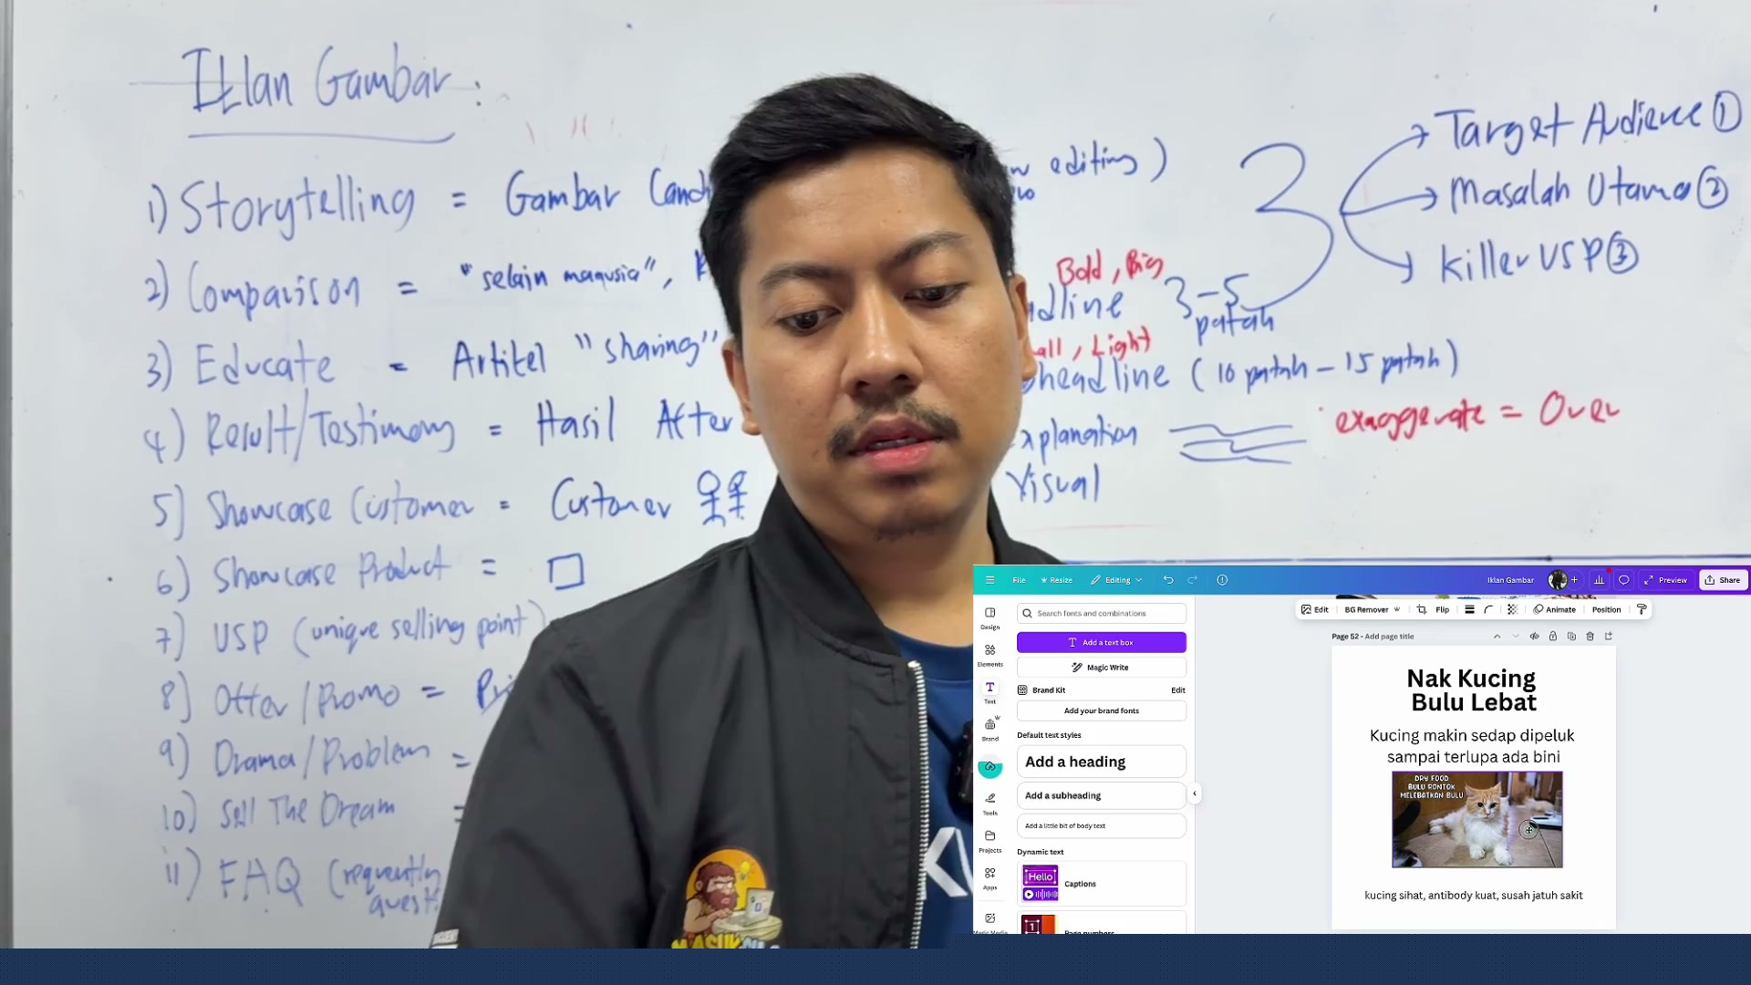This screenshot has width=1751, height=985.
Task: Open the image Edit option
Action: 1314,610
